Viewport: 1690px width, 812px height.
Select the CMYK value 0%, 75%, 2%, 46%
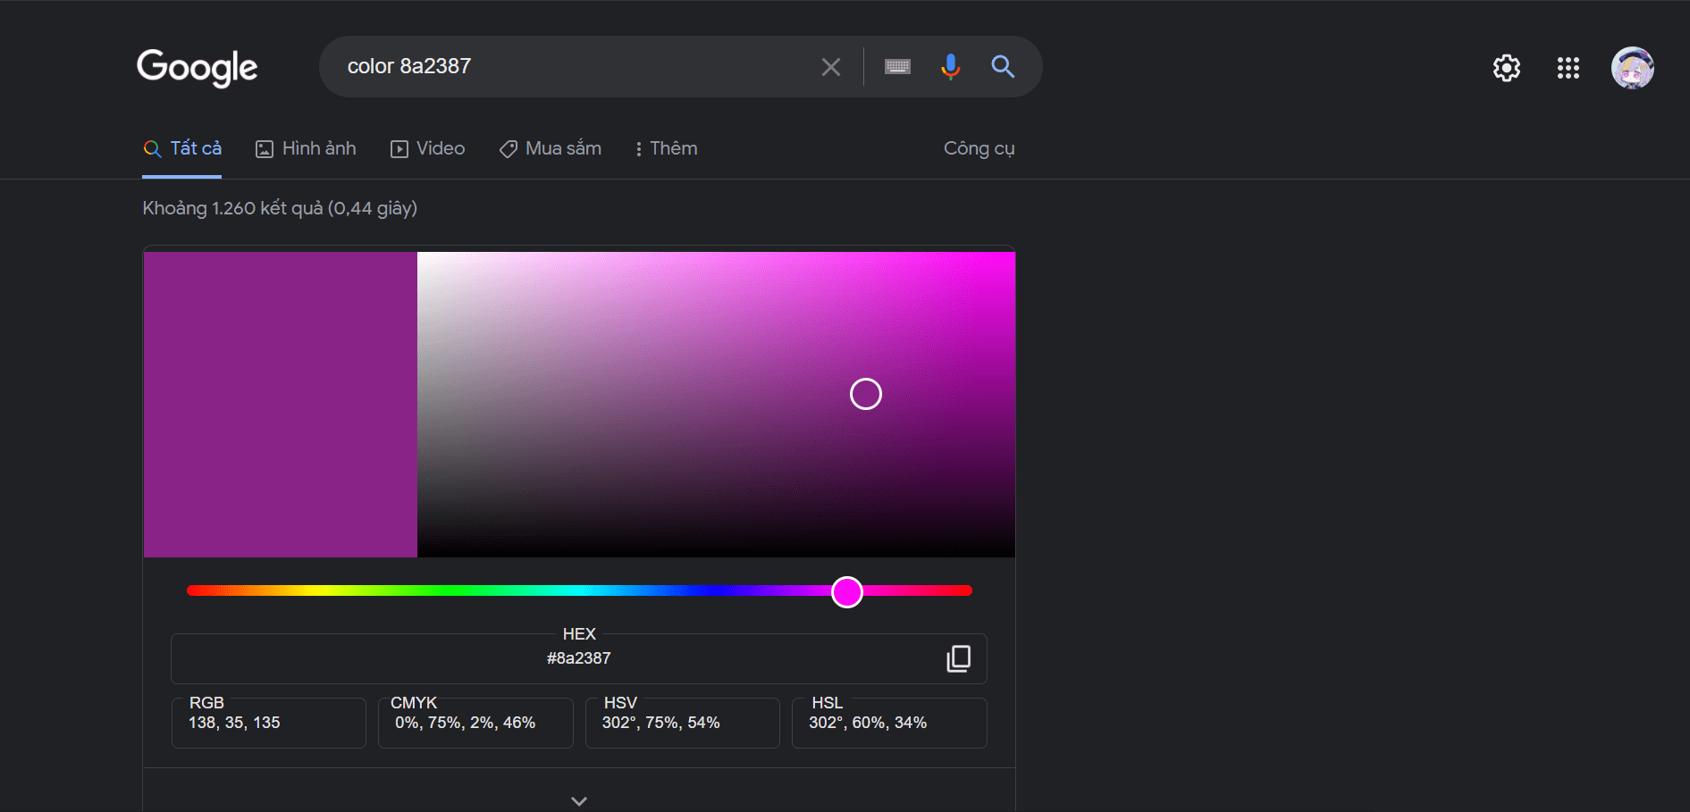[466, 723]
